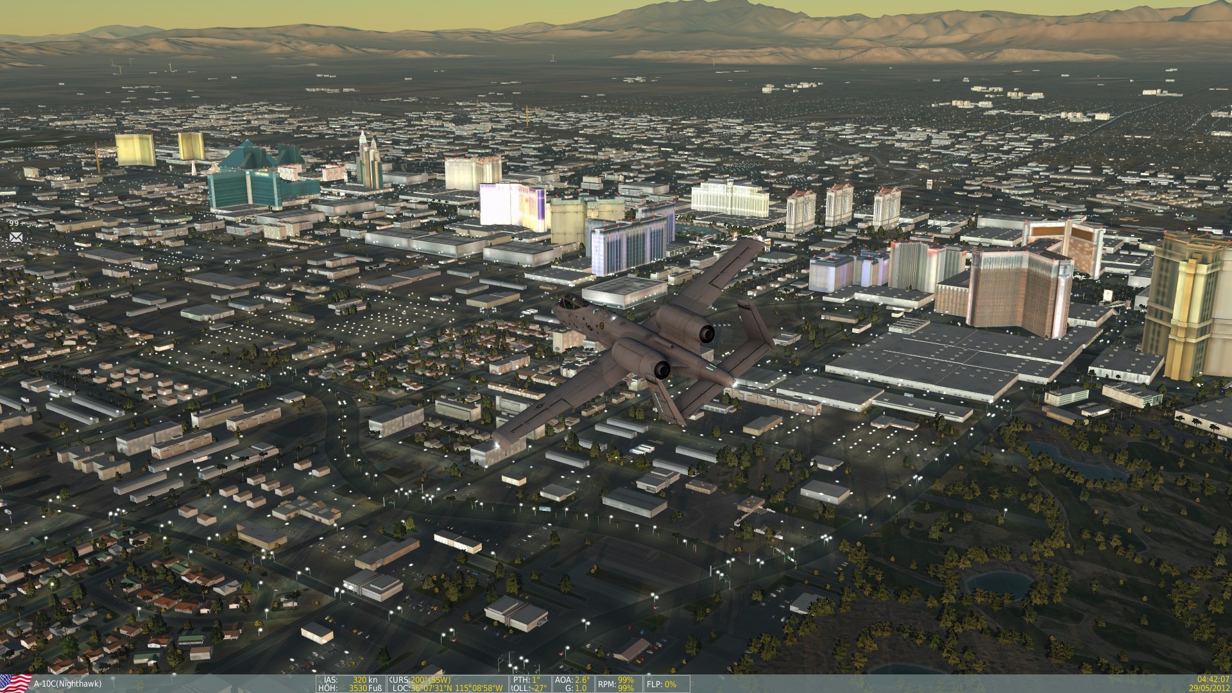The width and height of the screenshot is (1232, 693).
Task: Open the envelope message icon
Action: 15,237
